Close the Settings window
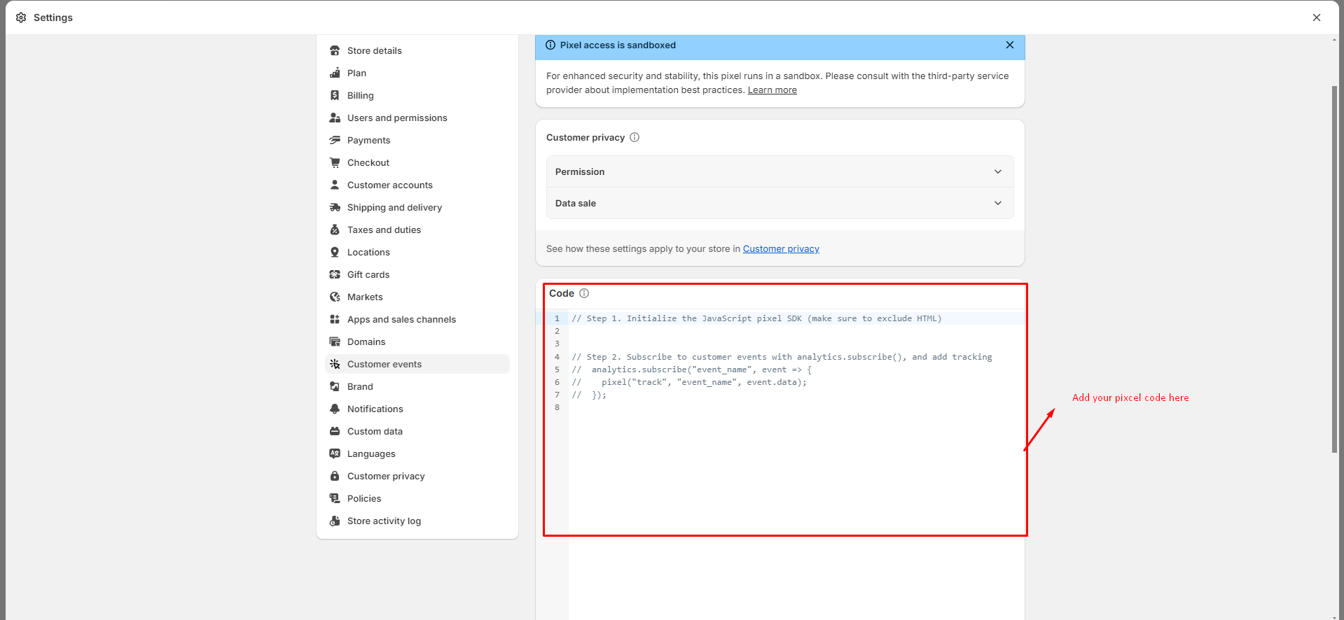Image resolution: width=1344 pixels, height=620 pixels. (1316, 17)
